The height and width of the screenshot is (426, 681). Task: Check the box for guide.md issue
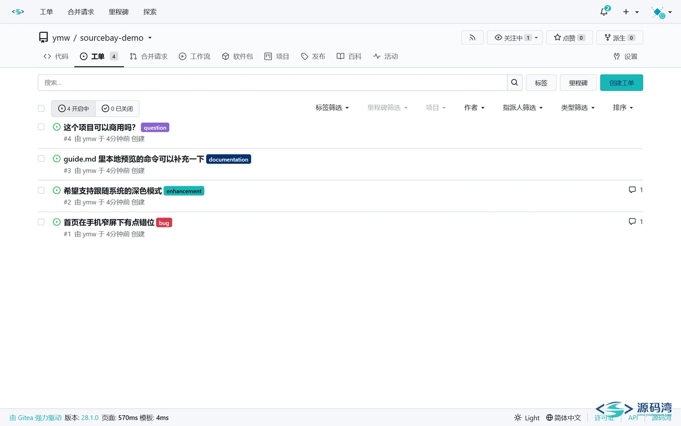pos(41,159)
